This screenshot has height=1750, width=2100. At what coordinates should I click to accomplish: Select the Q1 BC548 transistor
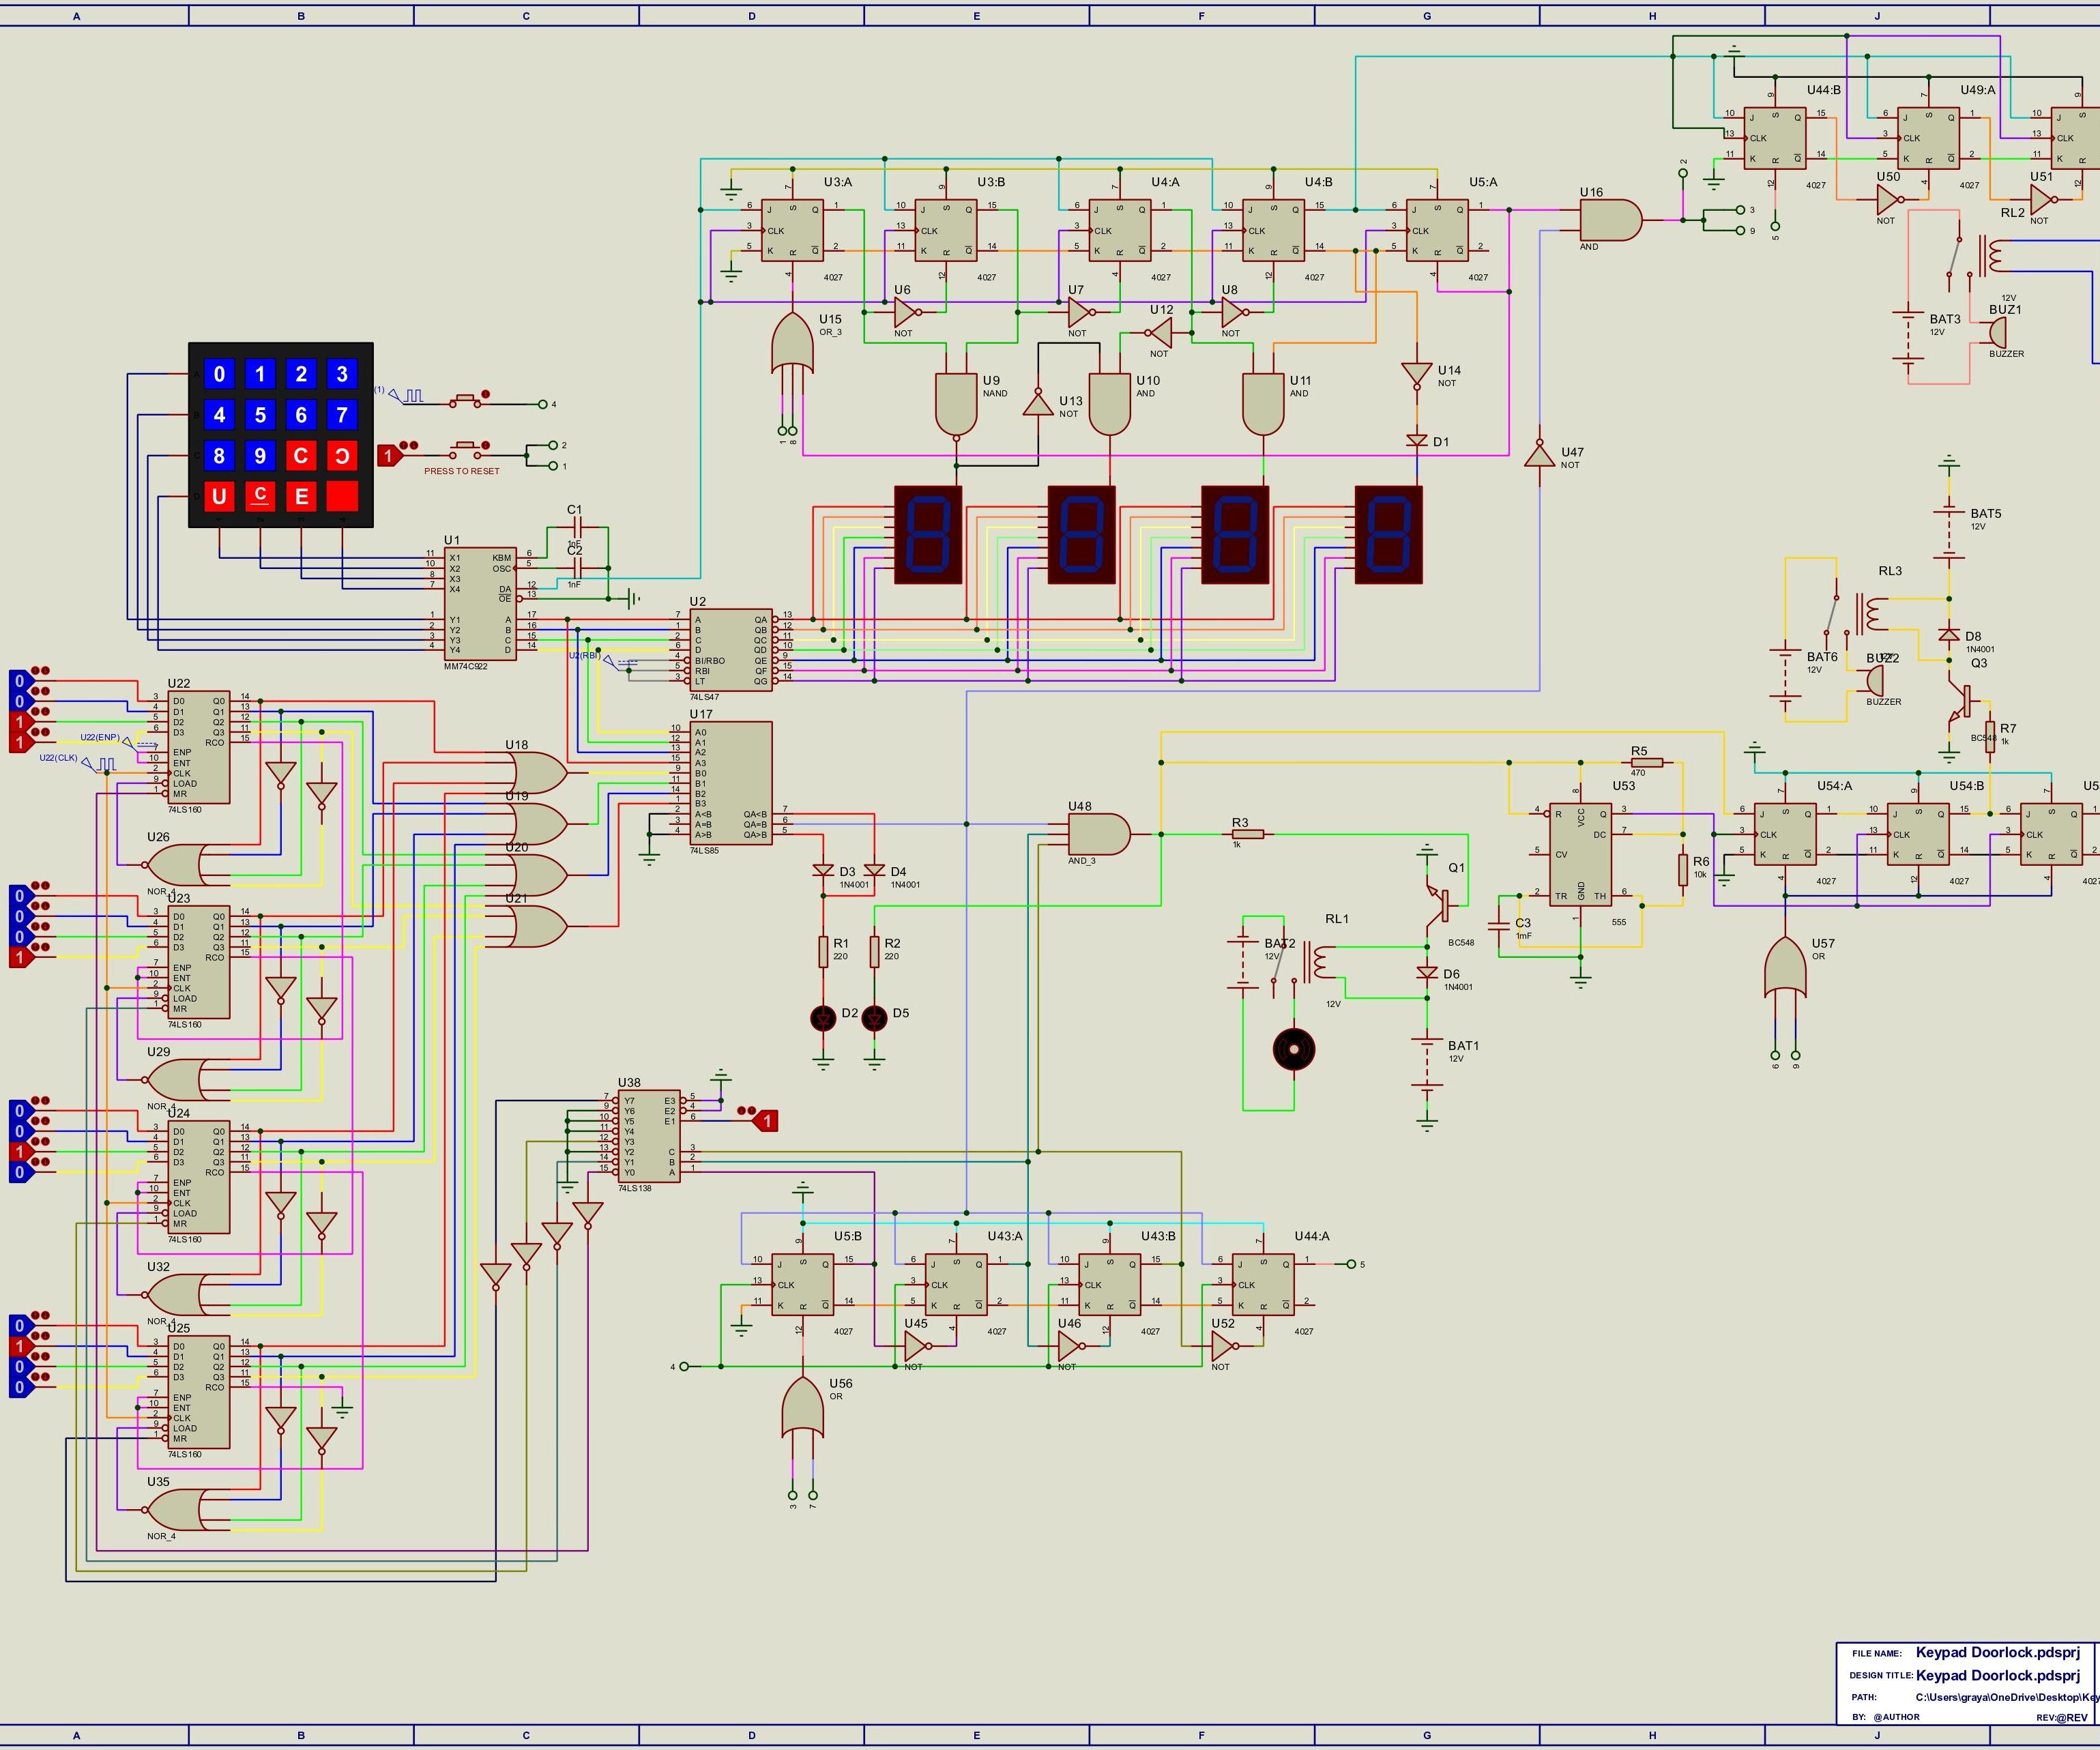[x=1437, y=904]
